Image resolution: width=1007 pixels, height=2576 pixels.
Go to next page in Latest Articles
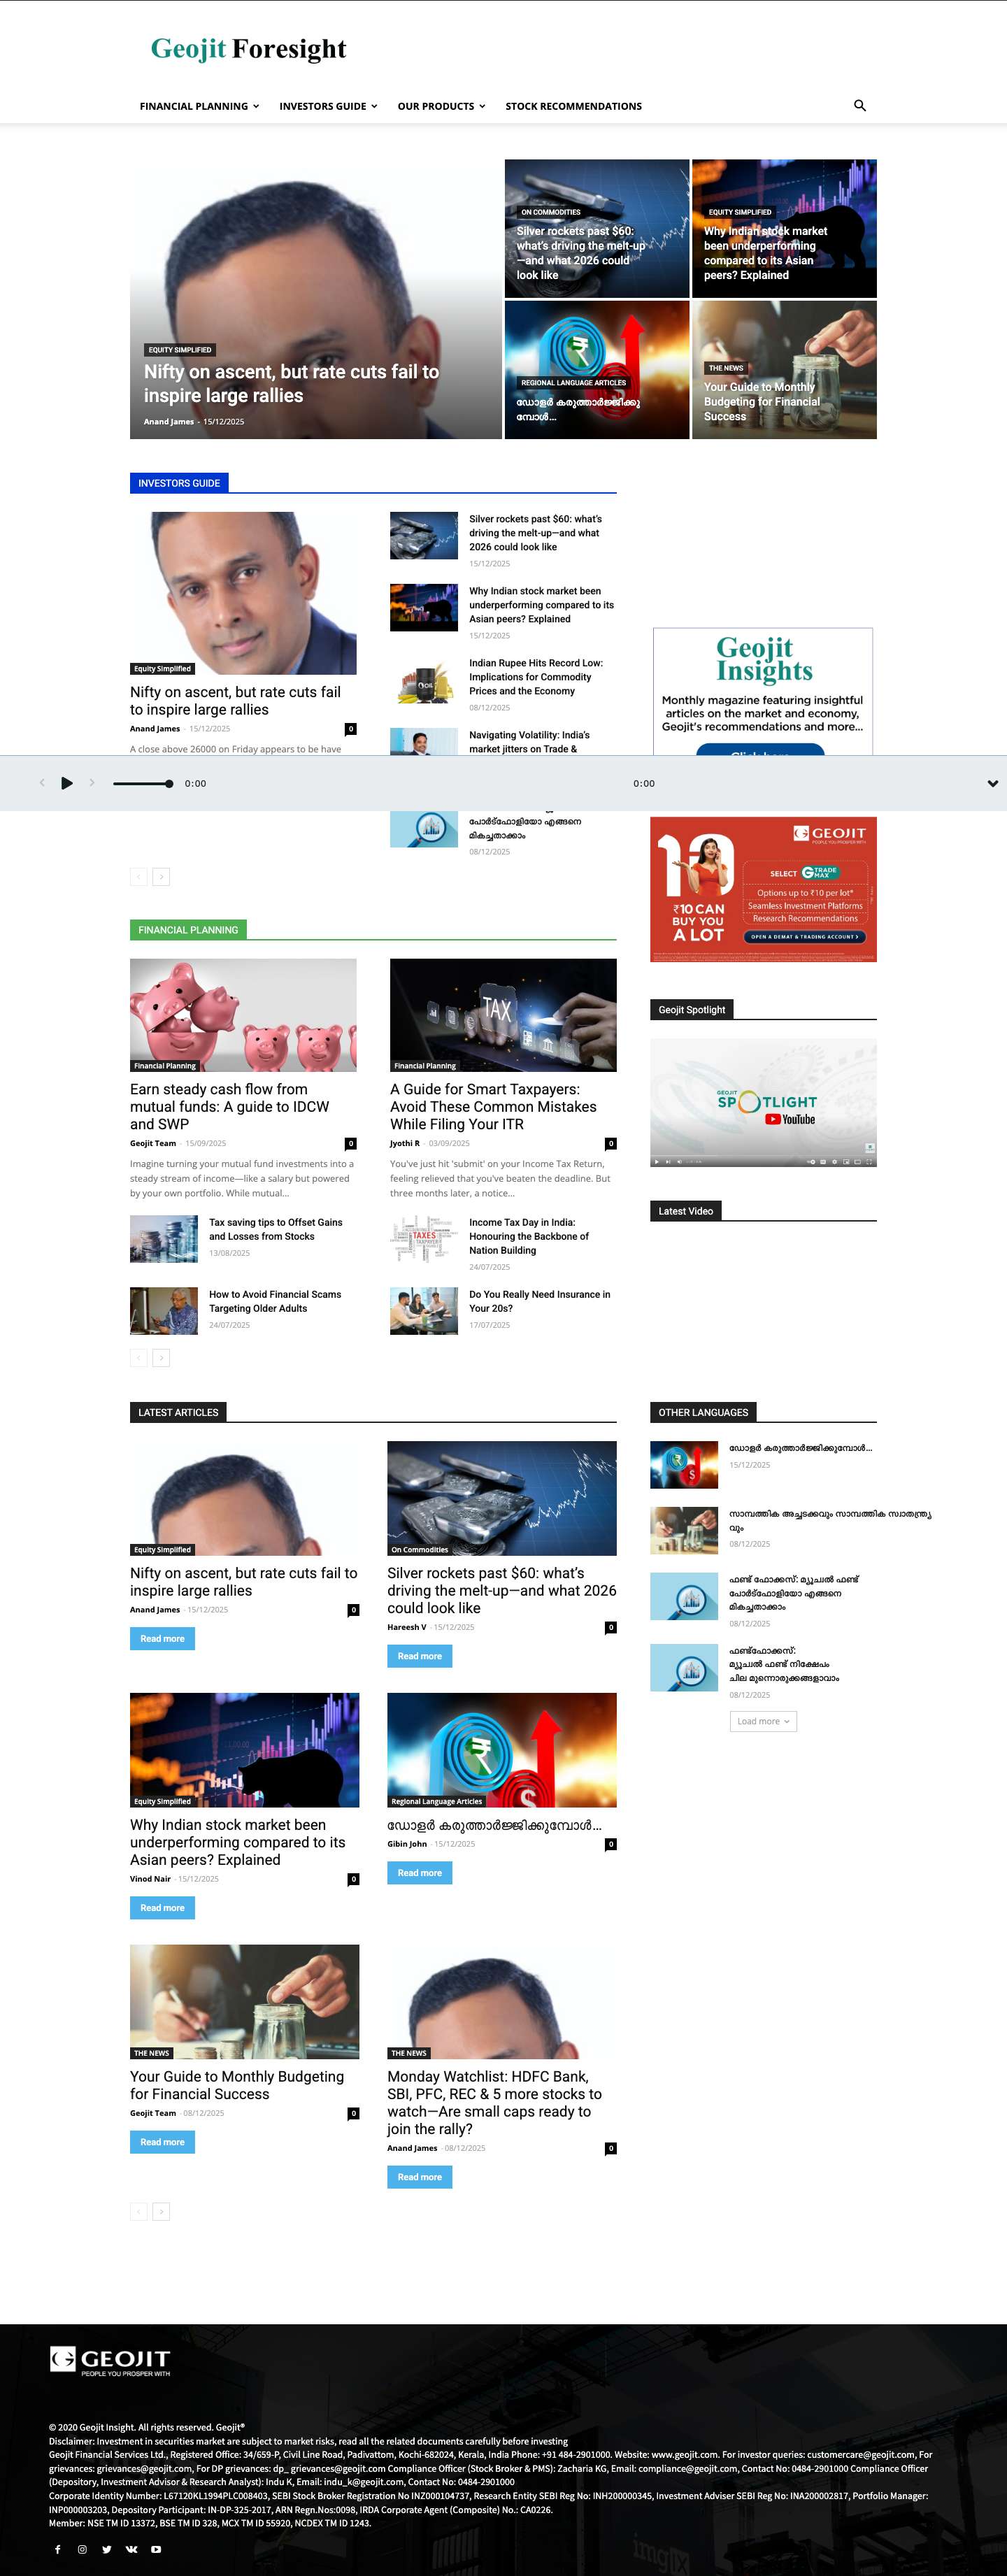[x=161, y=2212]
